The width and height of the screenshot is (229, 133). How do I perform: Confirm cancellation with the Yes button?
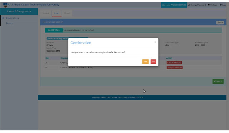coord(146,61)
